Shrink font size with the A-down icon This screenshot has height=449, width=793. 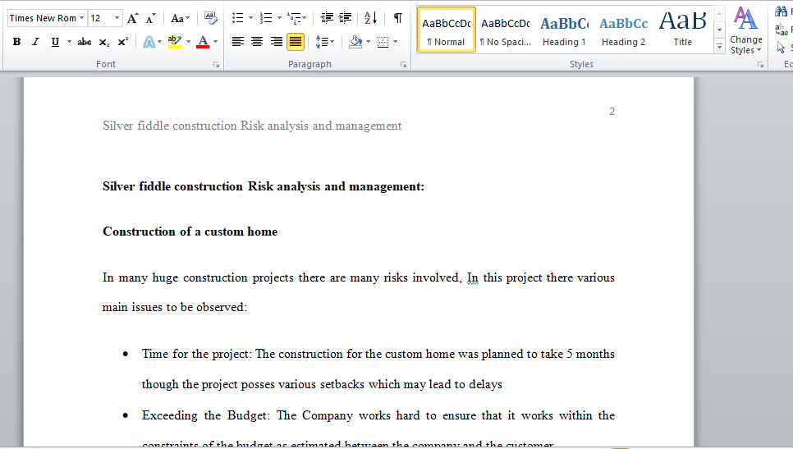coord(151,18)
